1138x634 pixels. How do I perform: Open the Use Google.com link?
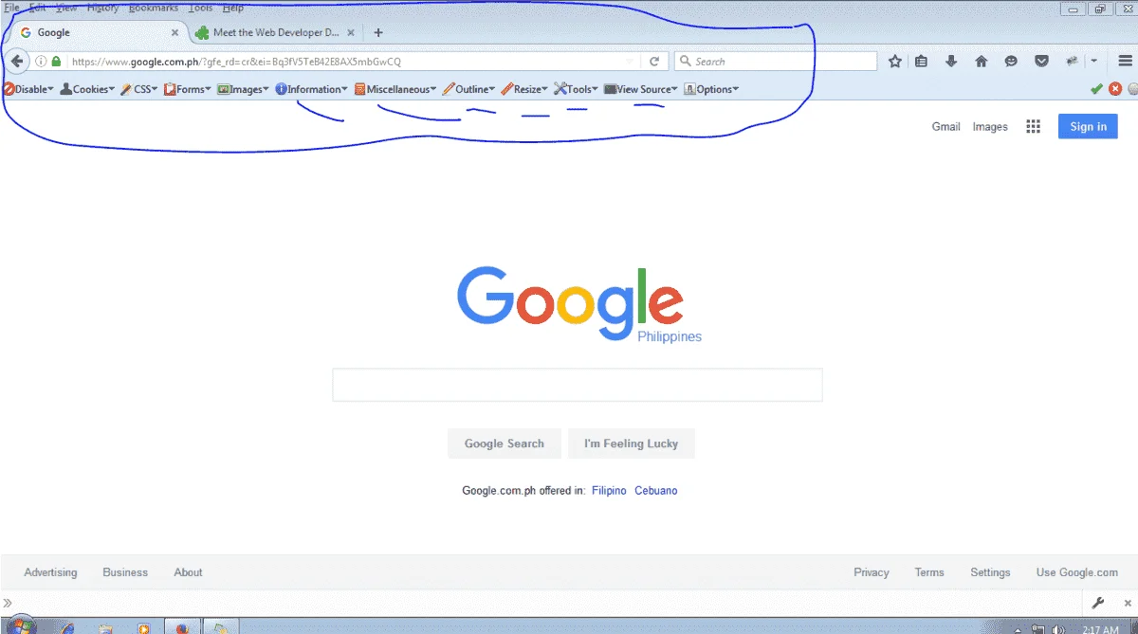coord(1077,572)
